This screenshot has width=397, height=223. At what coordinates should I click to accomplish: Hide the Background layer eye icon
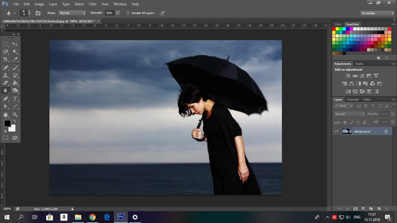point(337,131)
